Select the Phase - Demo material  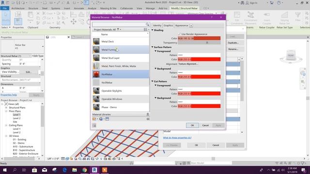(x=121, y=107)
